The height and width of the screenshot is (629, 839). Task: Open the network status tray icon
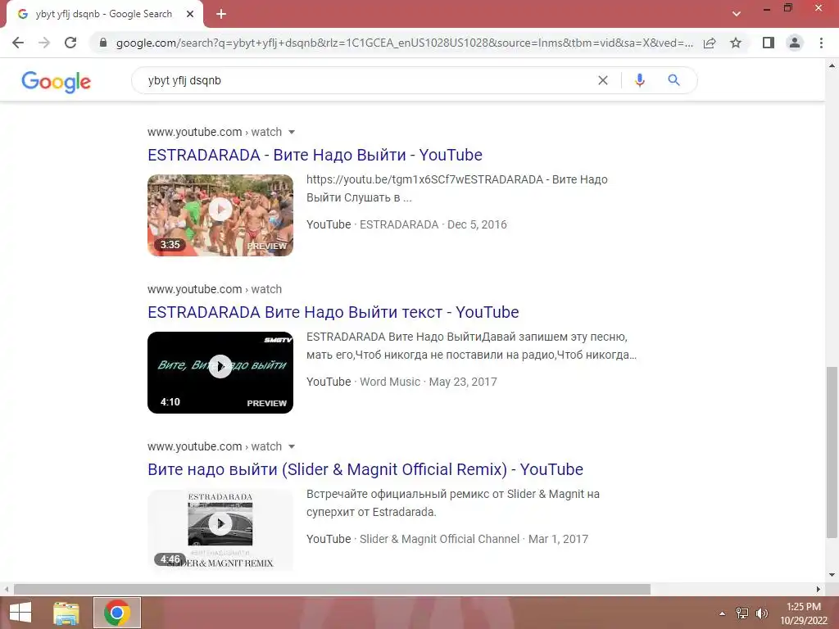coord(742,613)
